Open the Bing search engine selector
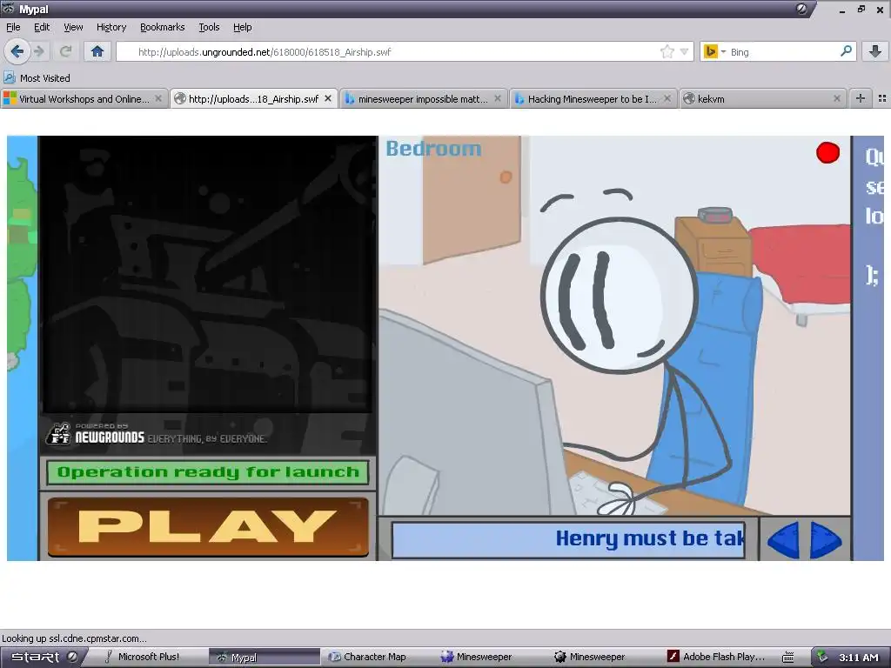Screen dimensions: 891x668 pyautogui.click(x=714, y=51)
